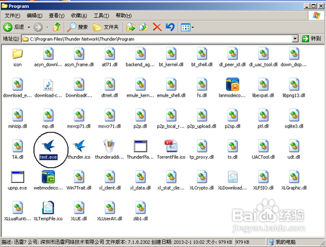
Task: Delete with the red X icon
Action: 157,27
